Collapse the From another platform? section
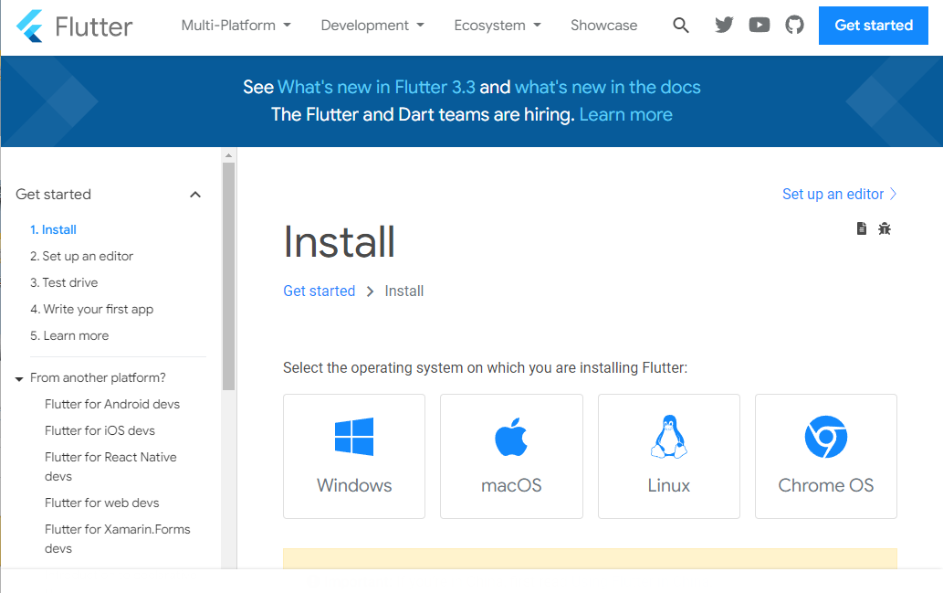Screen dimensions: 943x593 point(19,378)
